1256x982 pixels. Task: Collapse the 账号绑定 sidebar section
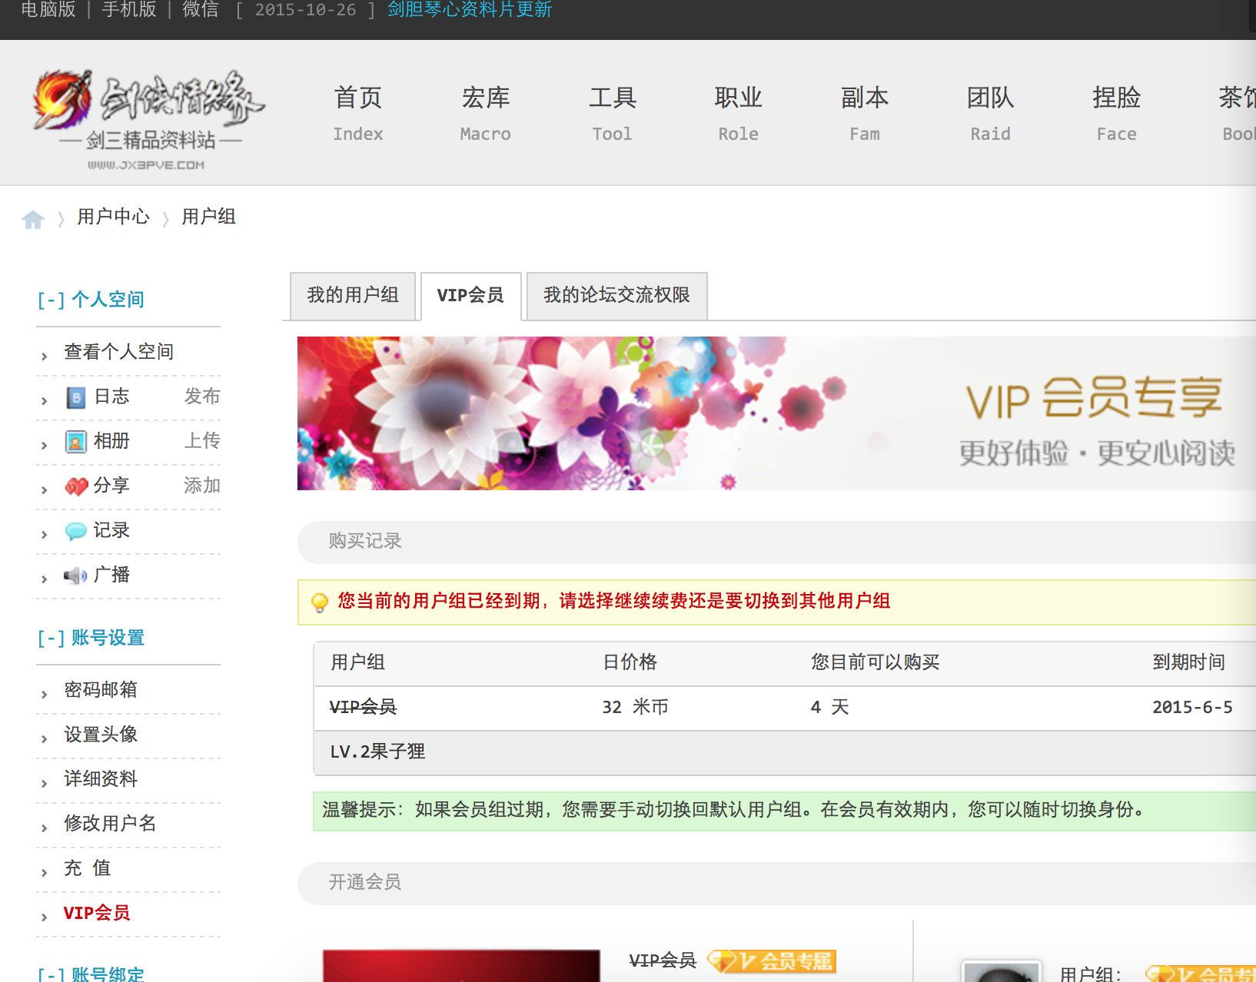point(51,974)
